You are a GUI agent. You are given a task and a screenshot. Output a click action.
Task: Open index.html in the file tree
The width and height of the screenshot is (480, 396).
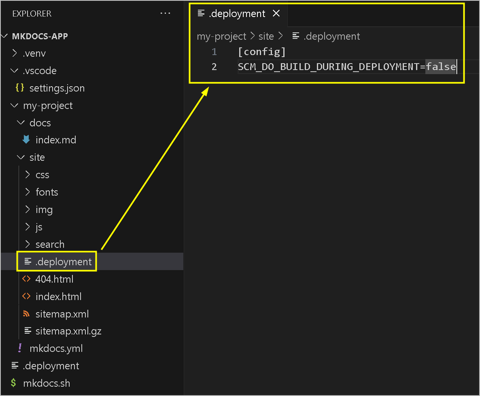click(x=58, y=296)
